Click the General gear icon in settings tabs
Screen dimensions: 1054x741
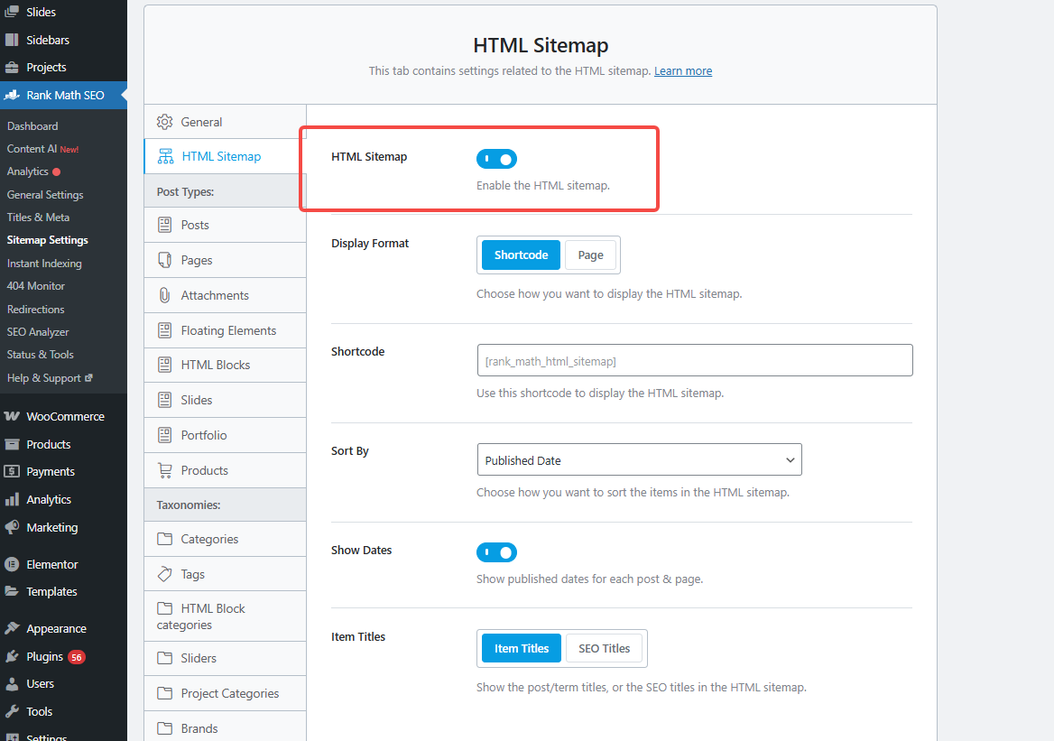[165, 121]
